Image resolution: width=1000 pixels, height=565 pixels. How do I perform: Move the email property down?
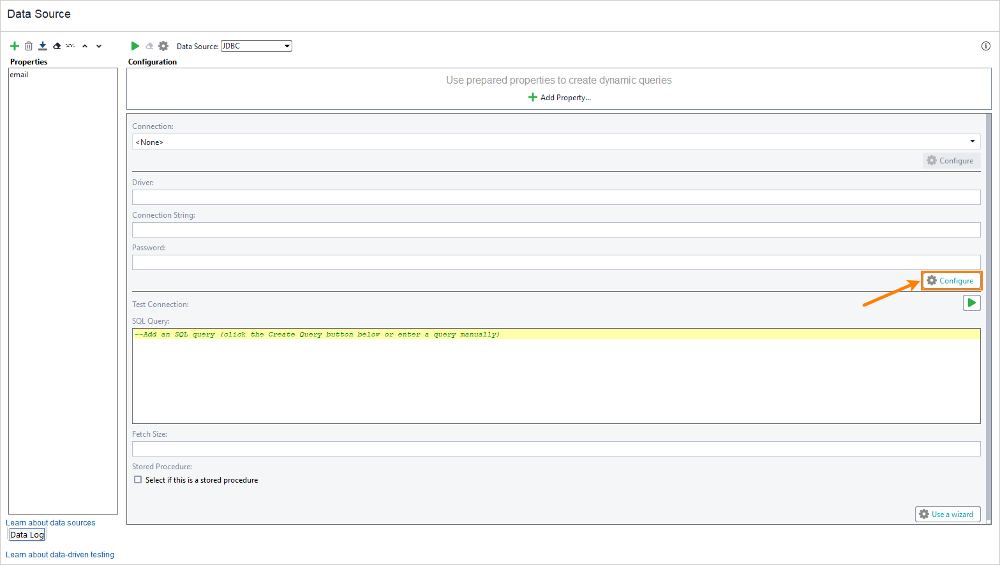(x=99, y=45)
